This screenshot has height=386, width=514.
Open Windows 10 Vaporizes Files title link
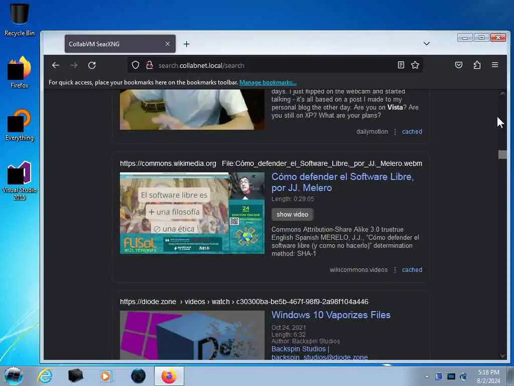(x=331, y=315)
